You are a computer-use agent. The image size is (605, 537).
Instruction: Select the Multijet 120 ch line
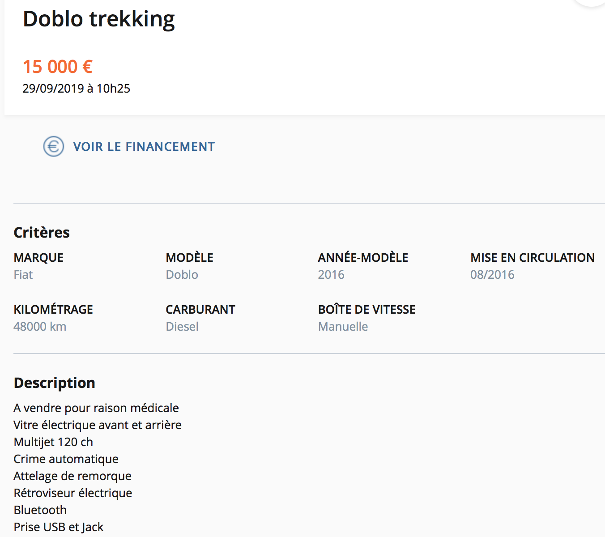[x=53, y=442]
